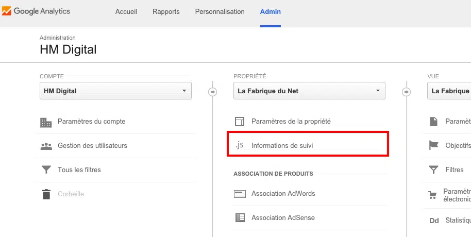Open Informations de suivi link
This screenshot has width=471, height=237.
282,146
